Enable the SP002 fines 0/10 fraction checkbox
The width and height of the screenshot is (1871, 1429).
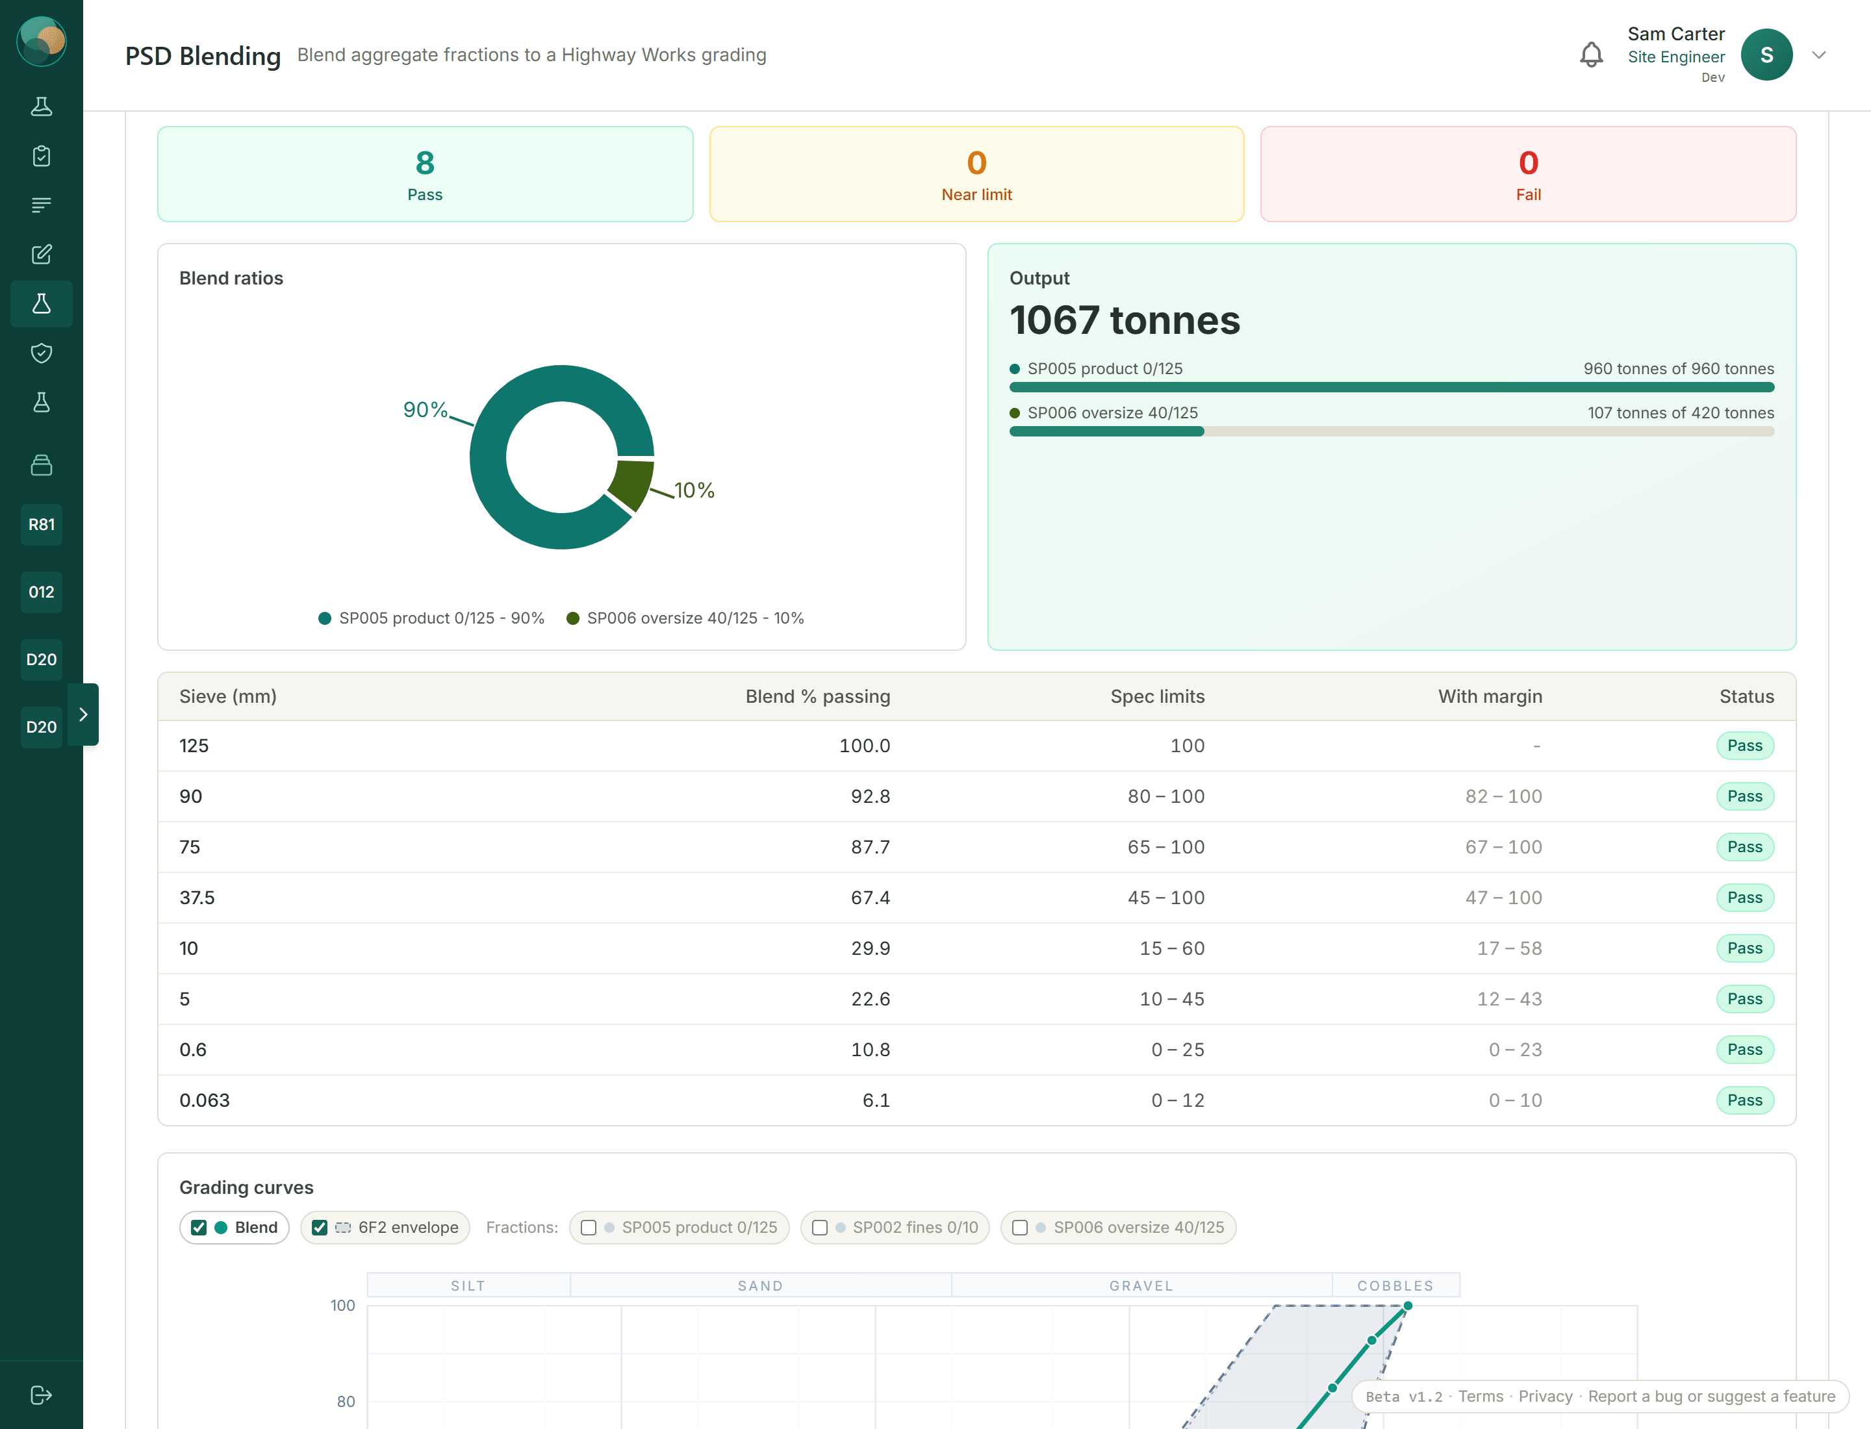click(x=819, y=1228)
